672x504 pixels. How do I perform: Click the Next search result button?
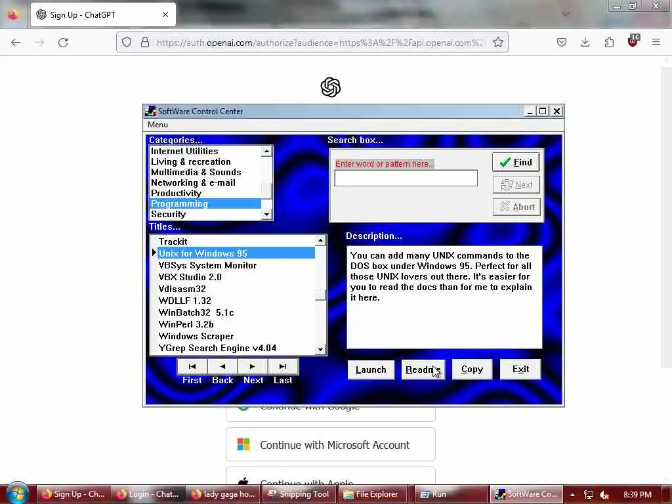pos(516,184)
